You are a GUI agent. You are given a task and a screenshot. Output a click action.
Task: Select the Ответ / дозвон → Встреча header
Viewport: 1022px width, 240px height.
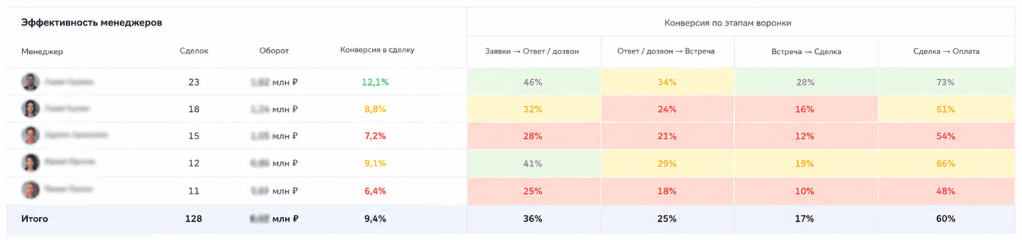[x=666, y=51]
